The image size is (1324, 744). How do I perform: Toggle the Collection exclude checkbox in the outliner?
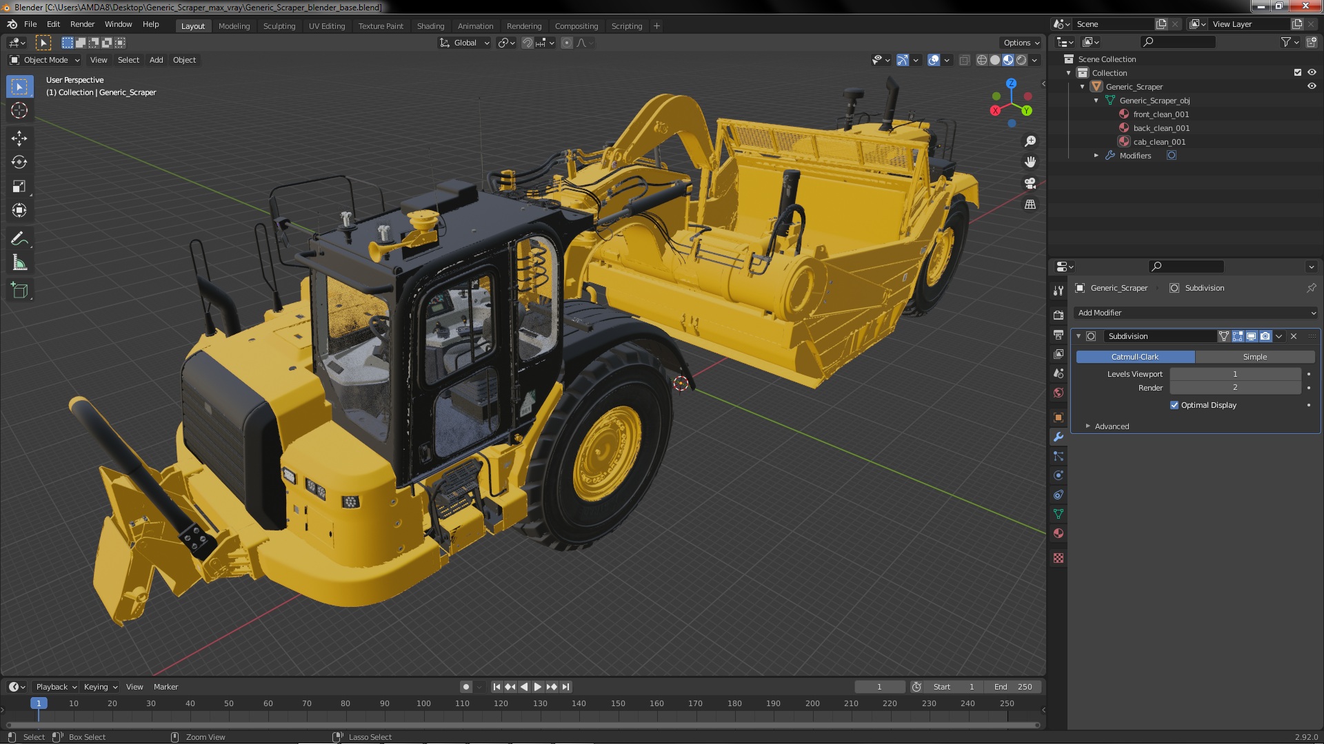[1298, 72]
